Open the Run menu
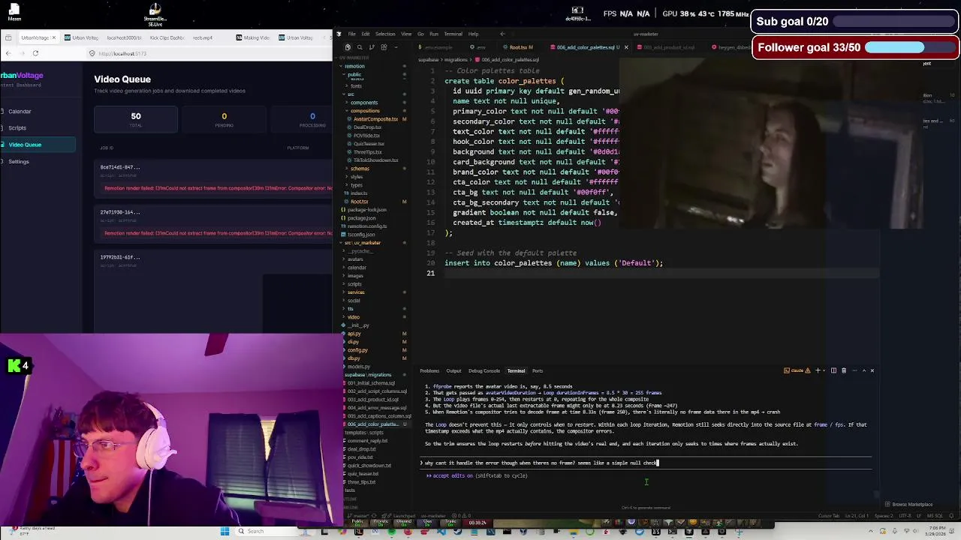961x540 pixels. 433,34
